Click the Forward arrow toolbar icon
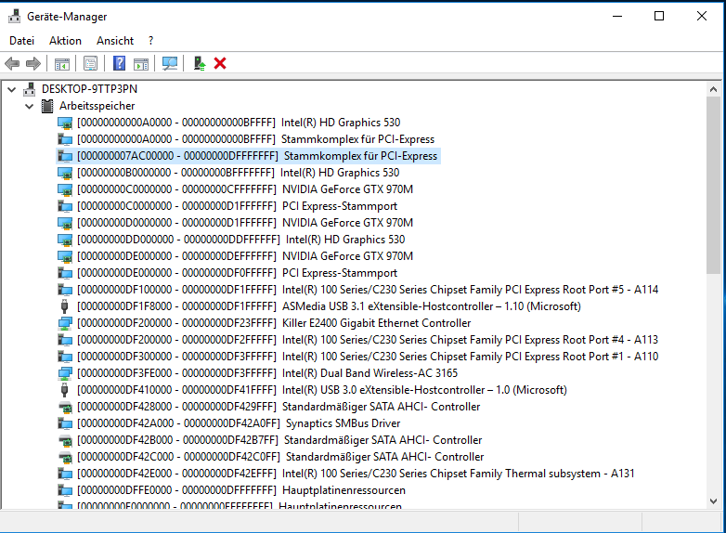Screen dimensions: 726x533 pos(33,63)
